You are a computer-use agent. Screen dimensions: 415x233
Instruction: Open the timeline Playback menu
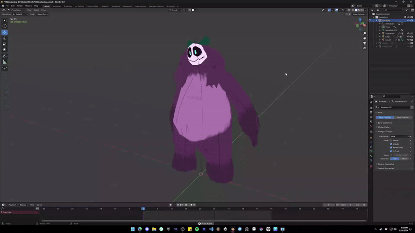(x=13, y=205)
